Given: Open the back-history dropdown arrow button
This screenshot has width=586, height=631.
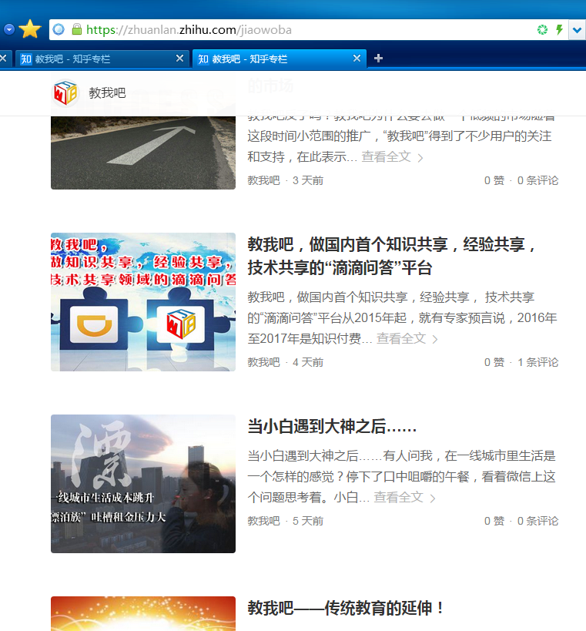Looking at the screenshot, I should click(8, 29).
